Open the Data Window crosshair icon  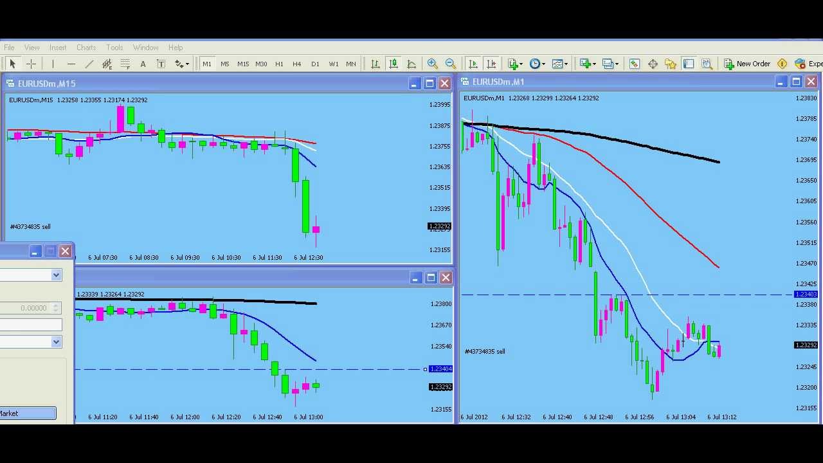click(653, 64)
